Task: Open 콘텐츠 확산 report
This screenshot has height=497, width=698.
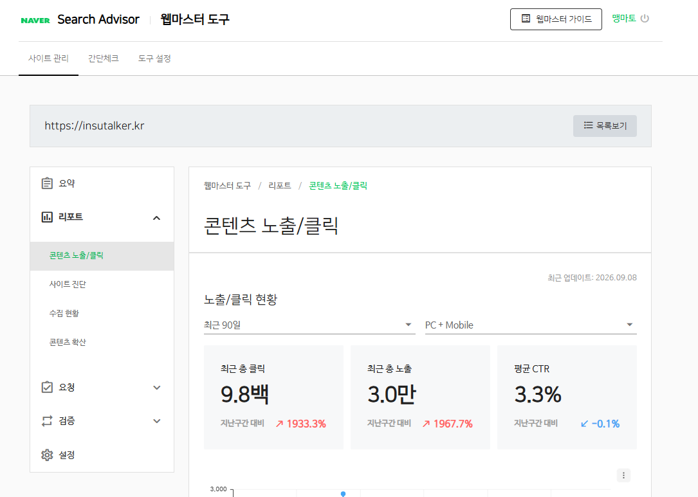Action: pos(68,342)
